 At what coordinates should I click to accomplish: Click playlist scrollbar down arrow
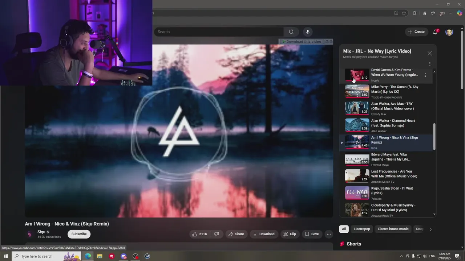coord(434,214)
